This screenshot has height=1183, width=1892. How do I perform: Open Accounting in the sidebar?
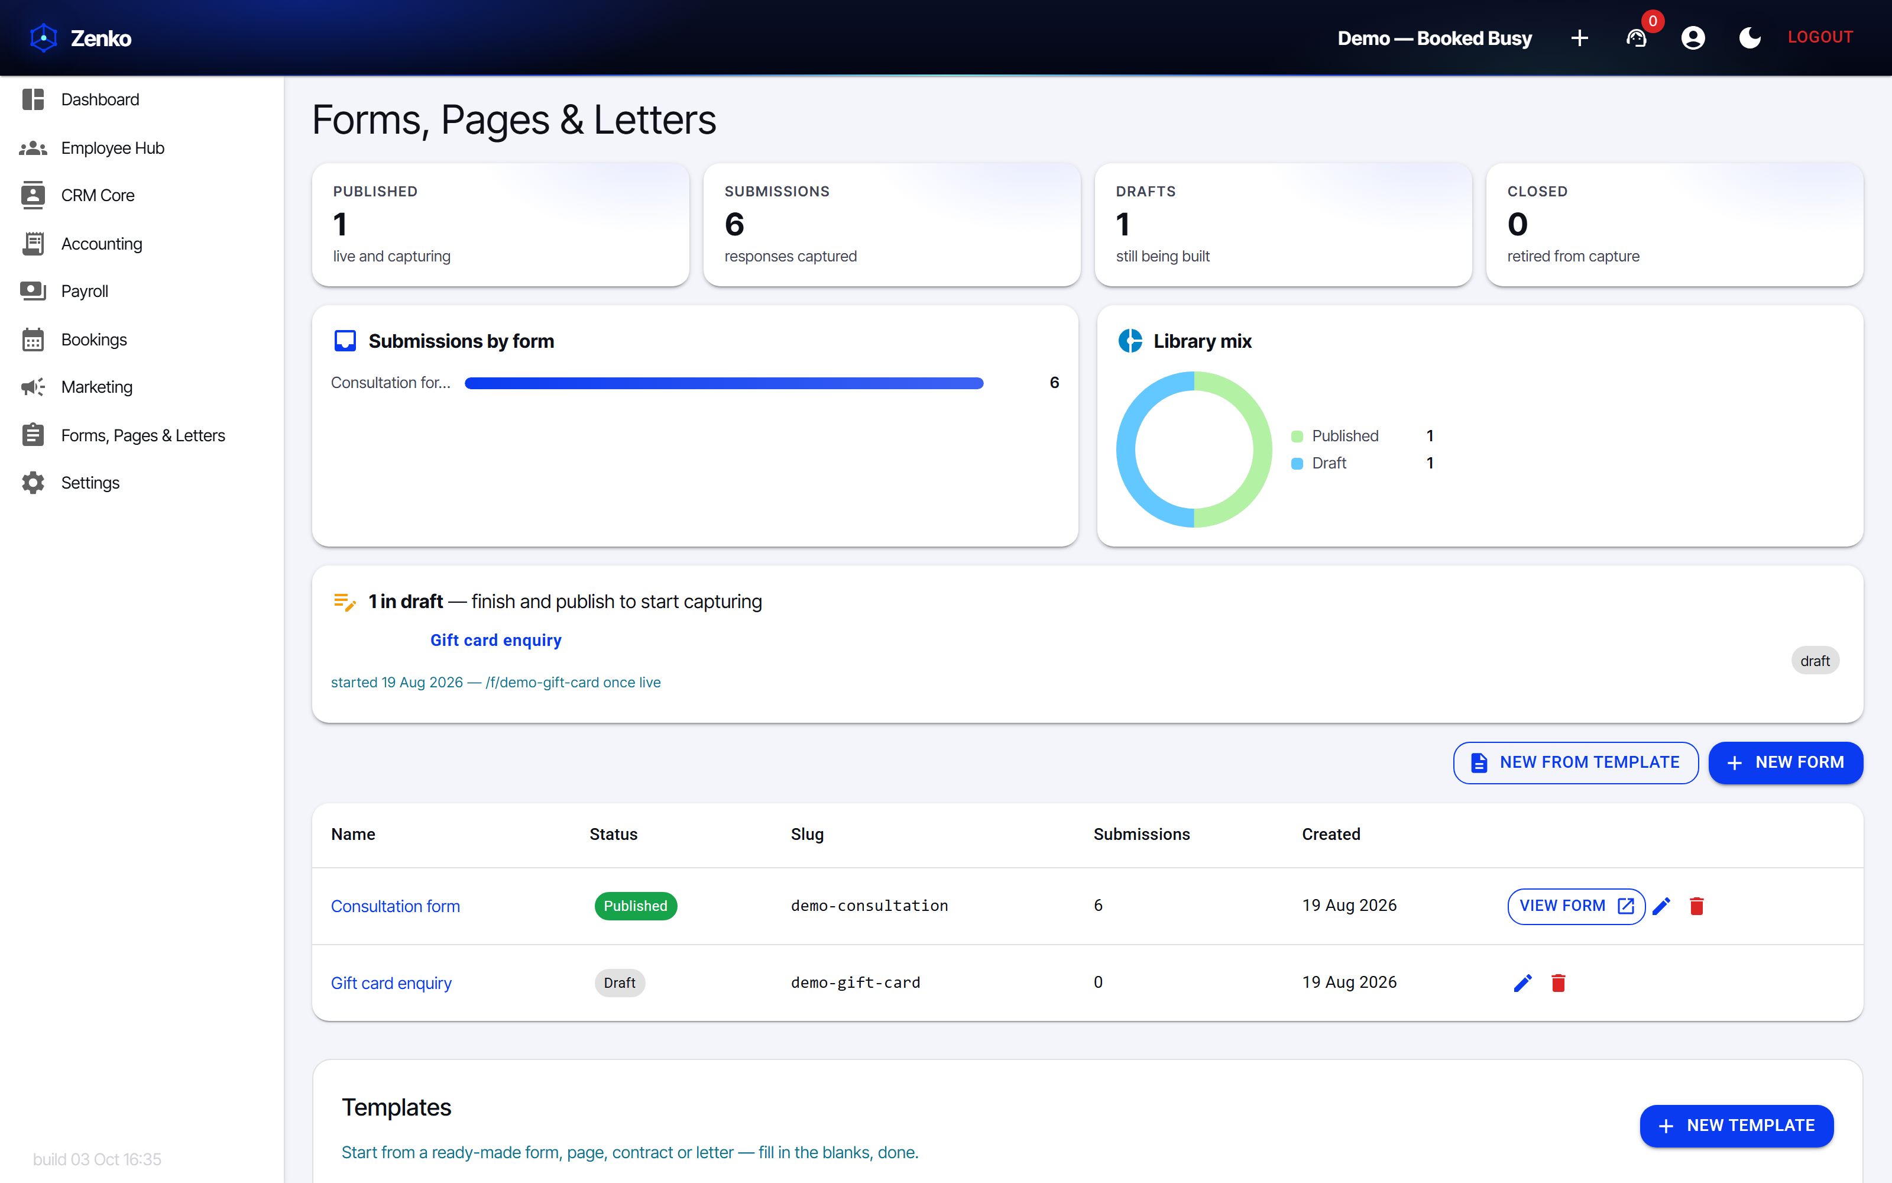[x=141, y=243]
